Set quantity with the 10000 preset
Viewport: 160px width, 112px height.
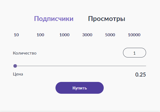pyautogui.click(x=134, y=35)
